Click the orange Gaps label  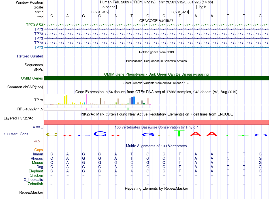pyautogui.click(x=39, y=150)
